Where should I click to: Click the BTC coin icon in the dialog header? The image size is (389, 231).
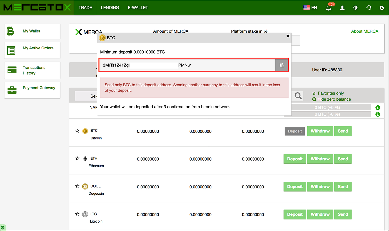pos(102,38)
